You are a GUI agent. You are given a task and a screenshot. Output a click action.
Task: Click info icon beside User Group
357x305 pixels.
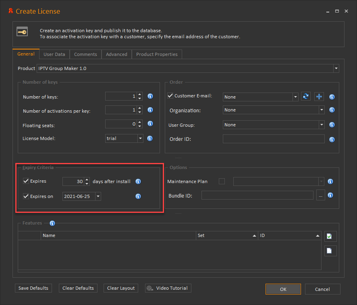pos(332,125)
